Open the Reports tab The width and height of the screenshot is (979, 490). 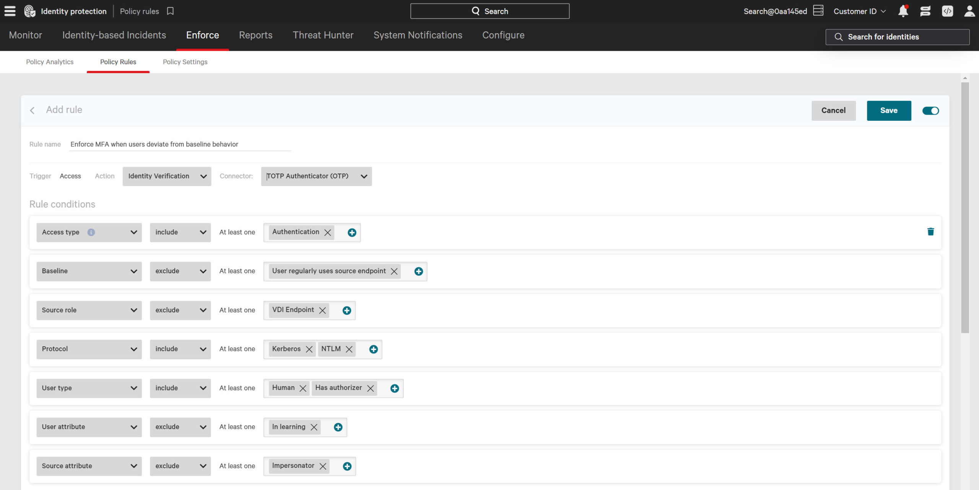[255, 35]
